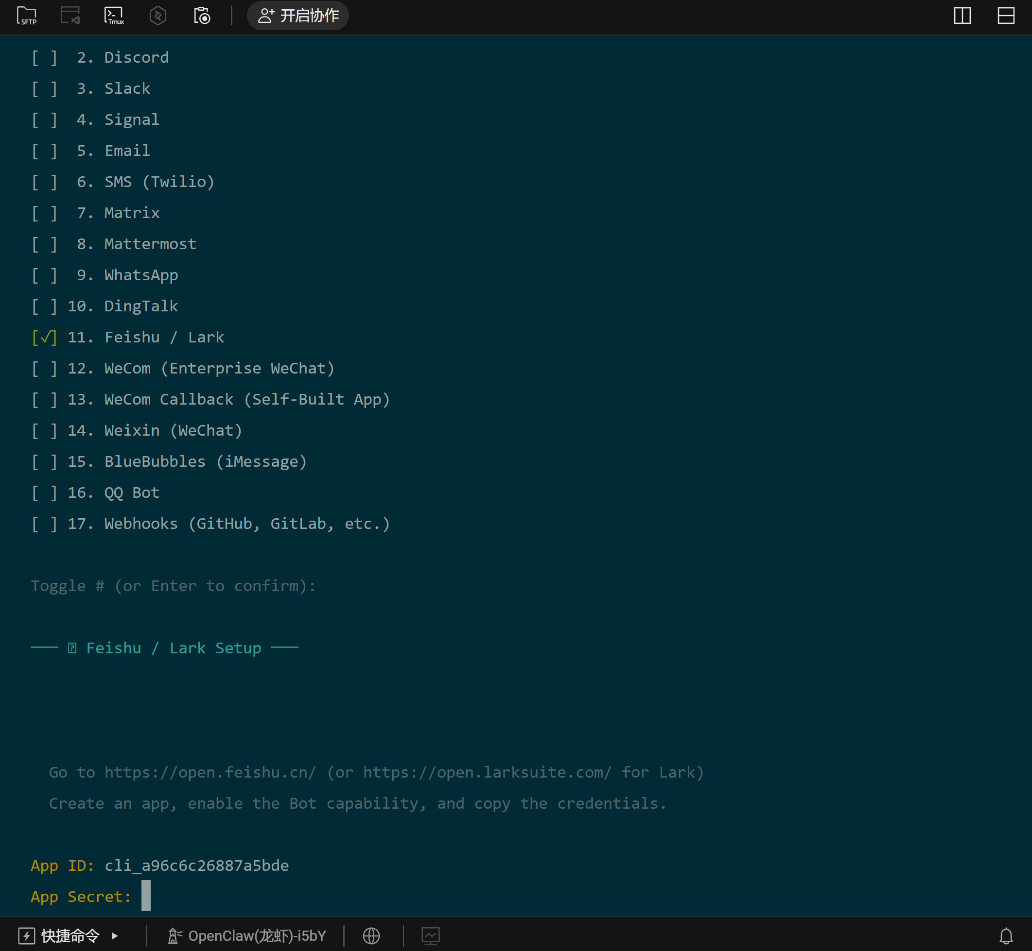Click the hexagon script icon in toolbar
This screenshot has height=951, width=1032.
(x=157, y=16)
